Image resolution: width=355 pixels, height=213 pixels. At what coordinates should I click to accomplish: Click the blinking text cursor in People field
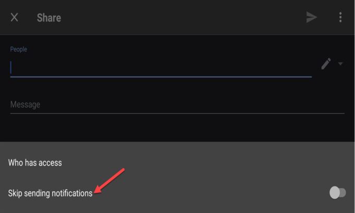11,67
